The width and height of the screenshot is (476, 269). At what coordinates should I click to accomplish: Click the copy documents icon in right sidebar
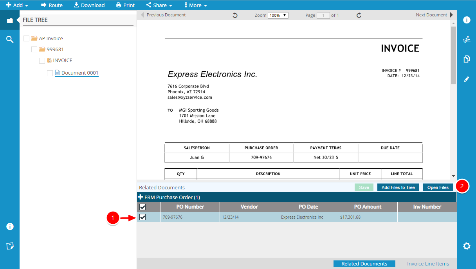(466, 59)
